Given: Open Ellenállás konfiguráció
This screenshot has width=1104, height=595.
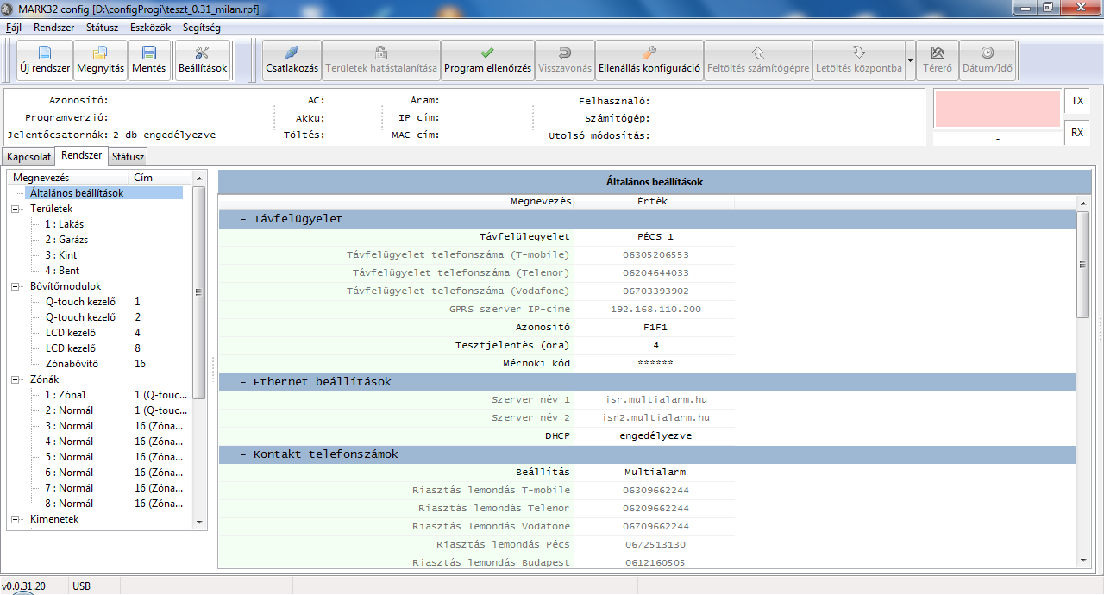Looking at the screenshot, I should [649, 60].
